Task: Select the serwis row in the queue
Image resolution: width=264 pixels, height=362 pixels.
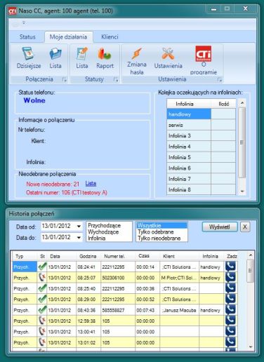Action: click(189, 125)
